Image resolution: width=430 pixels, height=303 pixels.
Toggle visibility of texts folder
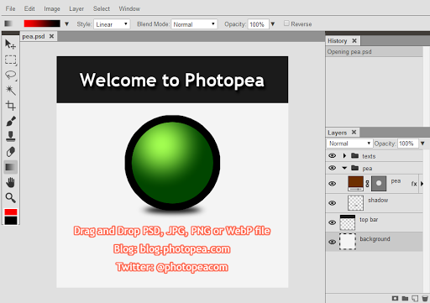[x=333, y=155]
